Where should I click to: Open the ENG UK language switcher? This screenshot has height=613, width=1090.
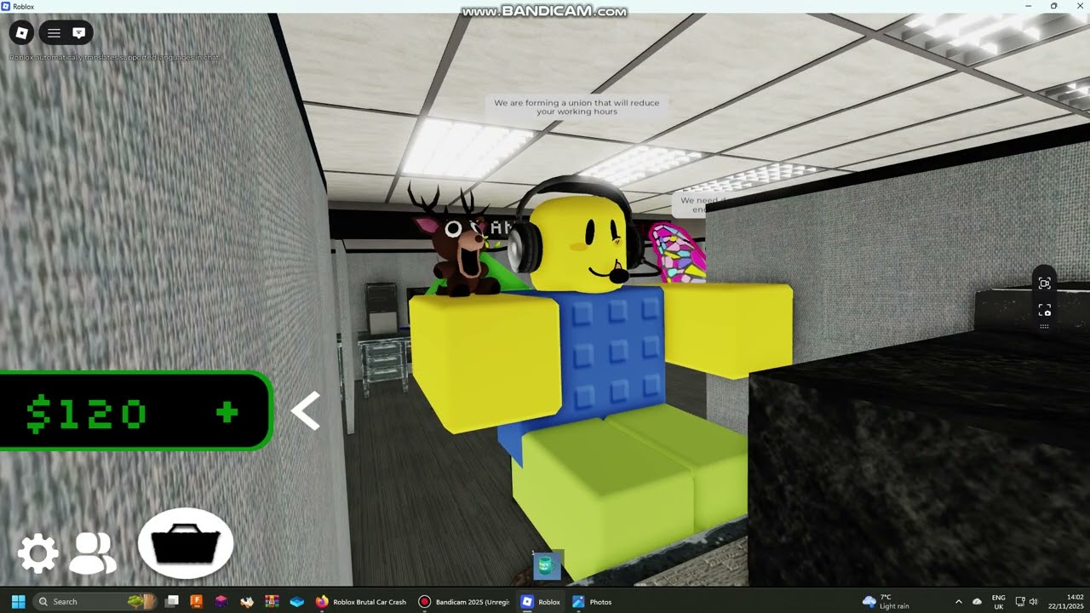pyautogui.click(x=999, y=601)
